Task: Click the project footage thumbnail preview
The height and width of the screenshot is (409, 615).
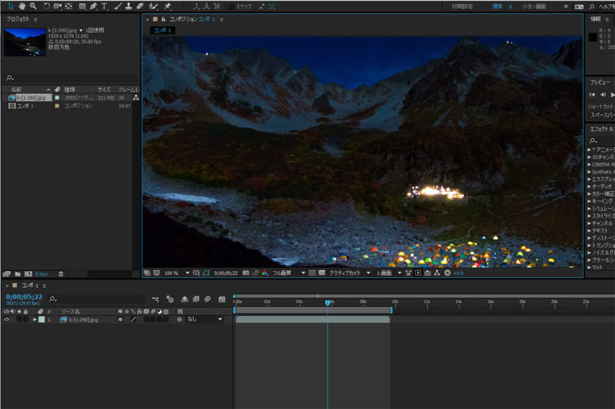Action: pyautogui.click(x=25, y=42)
